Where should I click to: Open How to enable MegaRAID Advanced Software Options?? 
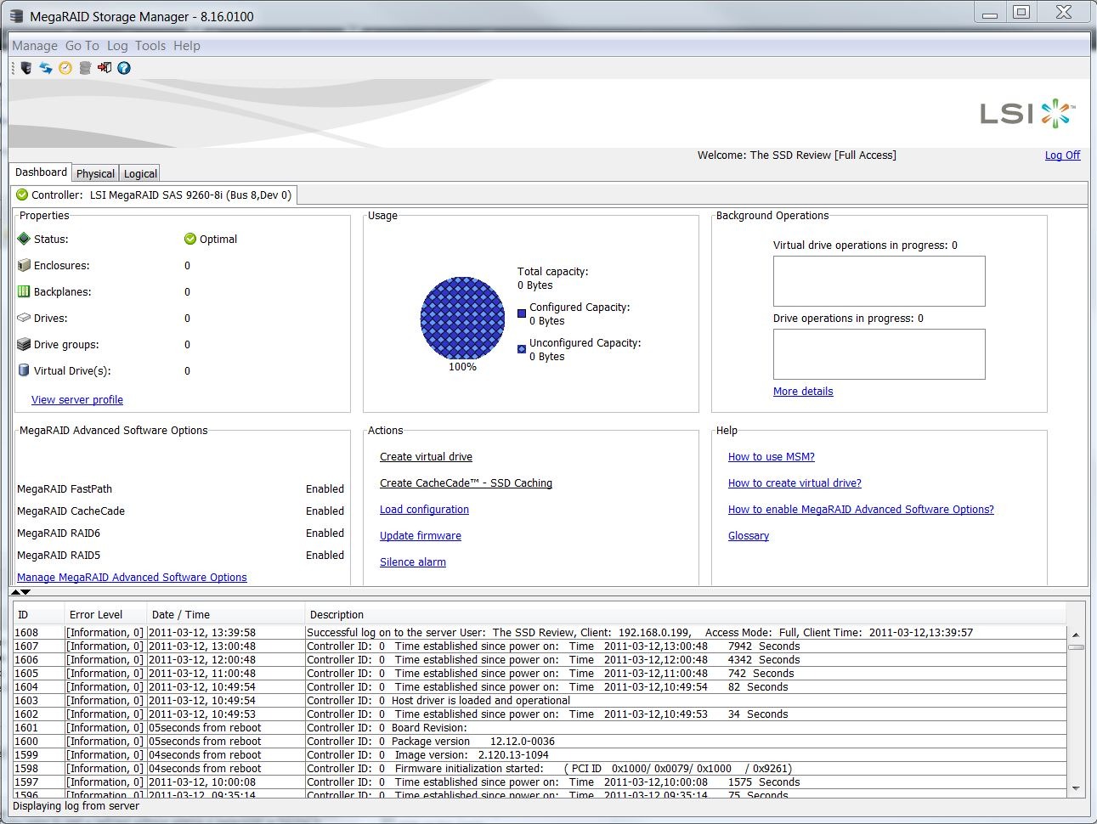[861, 510]
